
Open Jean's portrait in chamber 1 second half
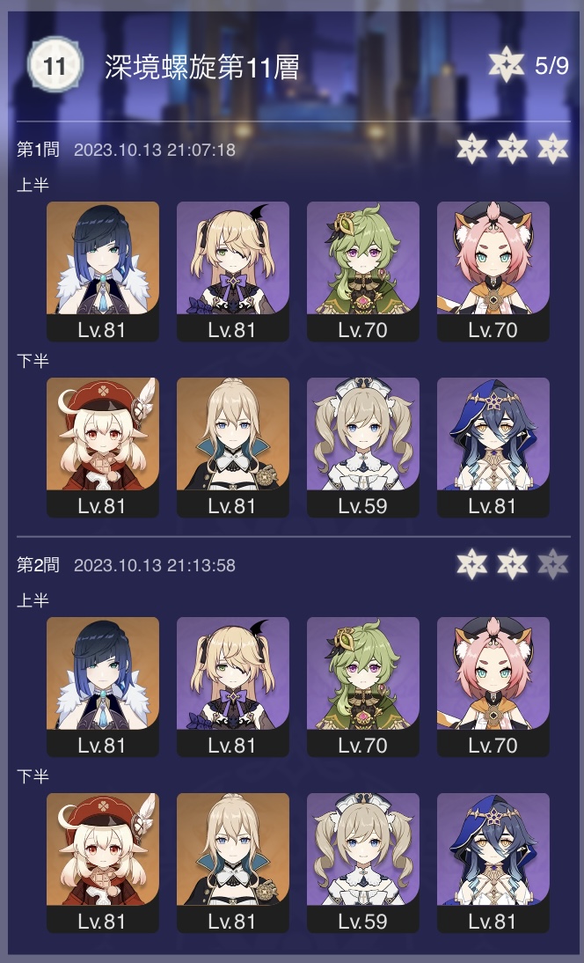pos(232,447)
